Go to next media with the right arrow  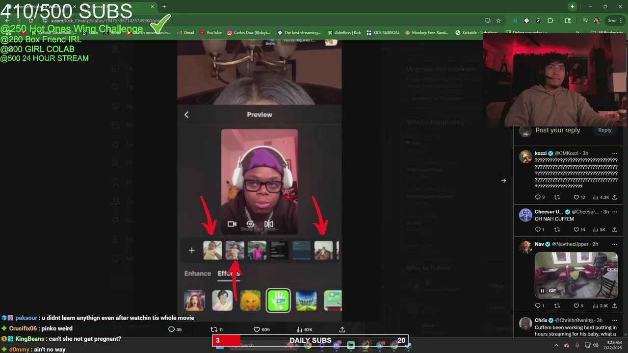point(503,181)
